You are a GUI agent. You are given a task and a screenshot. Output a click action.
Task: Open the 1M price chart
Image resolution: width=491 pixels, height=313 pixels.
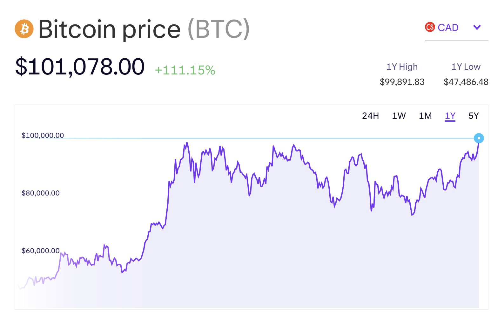click(425, 116)
